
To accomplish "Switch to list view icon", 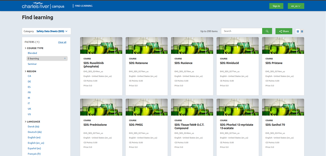I will point(302,31).
